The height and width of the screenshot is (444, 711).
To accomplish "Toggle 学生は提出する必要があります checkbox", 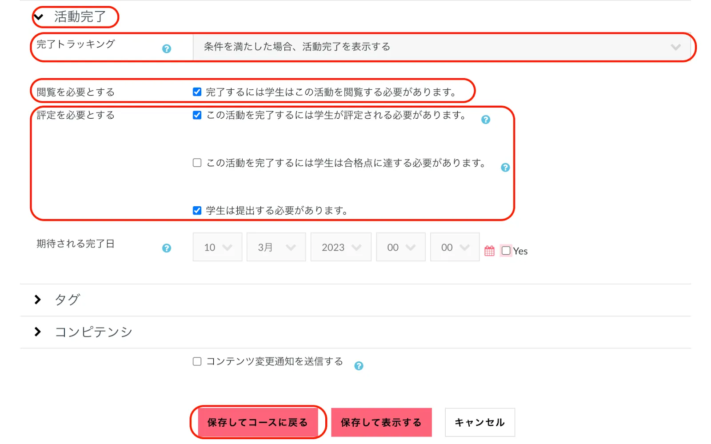I will 197,210.
